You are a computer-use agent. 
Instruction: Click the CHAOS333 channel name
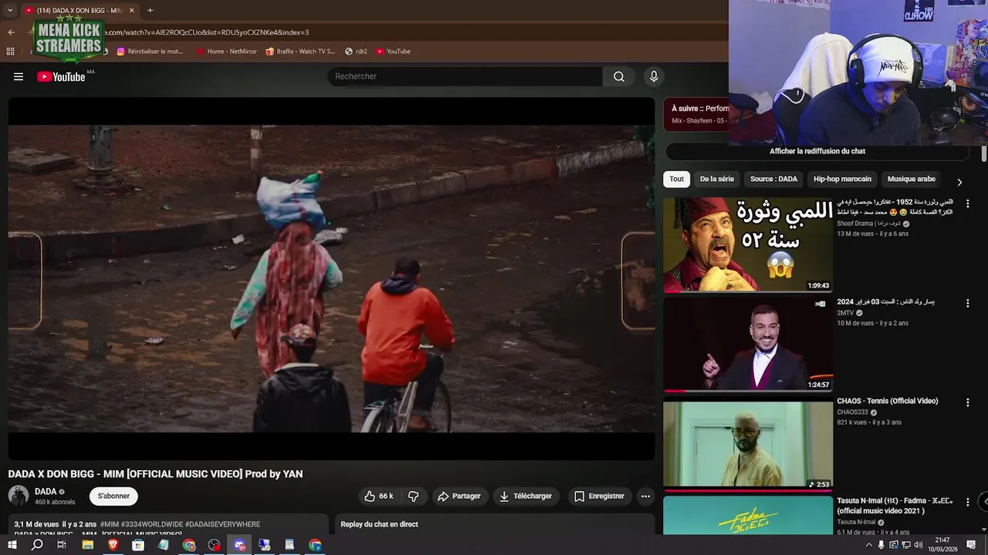point(852,412)
